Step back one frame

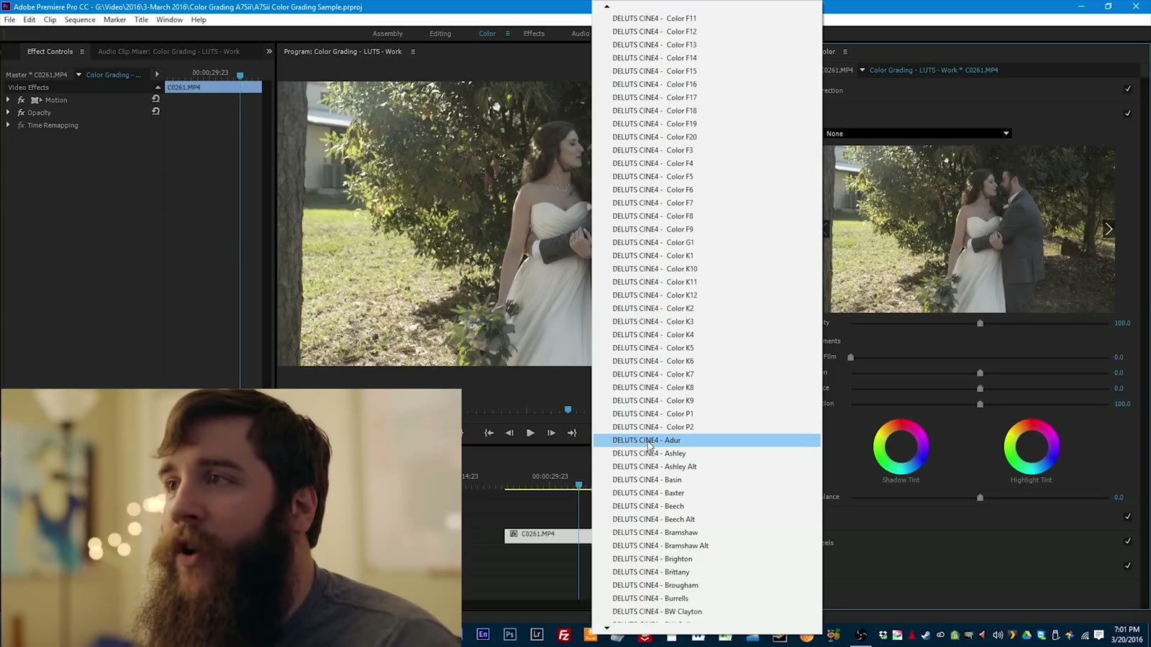pyautogui.click(x=509, y=433)
